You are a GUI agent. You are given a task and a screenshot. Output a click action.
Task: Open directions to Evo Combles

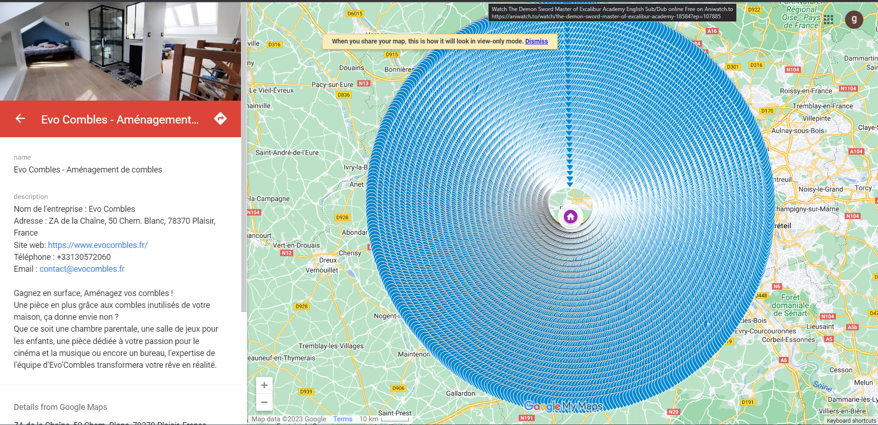(x=220, y=119)
